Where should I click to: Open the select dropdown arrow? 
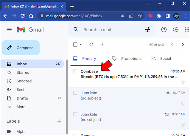point(81,45)
